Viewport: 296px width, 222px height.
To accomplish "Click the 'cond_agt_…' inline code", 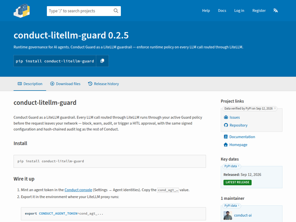I will 168,190.
